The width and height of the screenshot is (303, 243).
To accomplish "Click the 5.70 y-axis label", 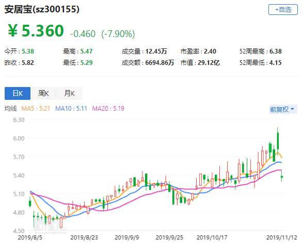I will click(19, 157).
